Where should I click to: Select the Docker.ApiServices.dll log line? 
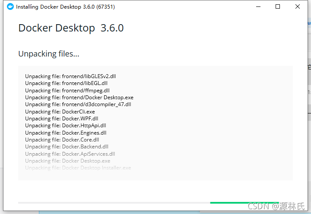70,154
